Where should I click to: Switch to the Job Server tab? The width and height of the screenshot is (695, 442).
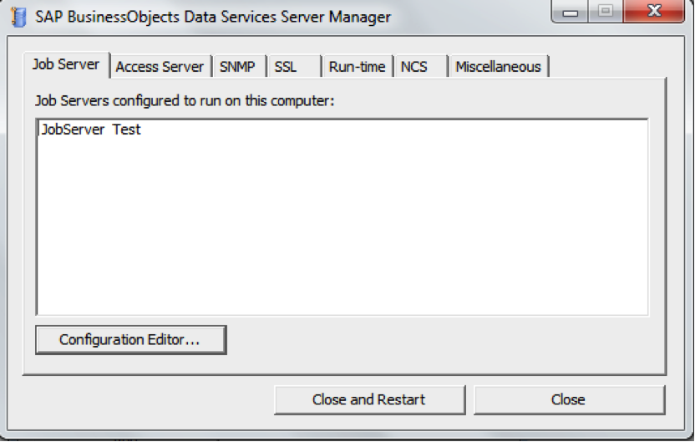[66, 64]
